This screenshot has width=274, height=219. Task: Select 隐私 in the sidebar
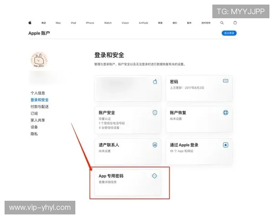(x=34, y=134)
